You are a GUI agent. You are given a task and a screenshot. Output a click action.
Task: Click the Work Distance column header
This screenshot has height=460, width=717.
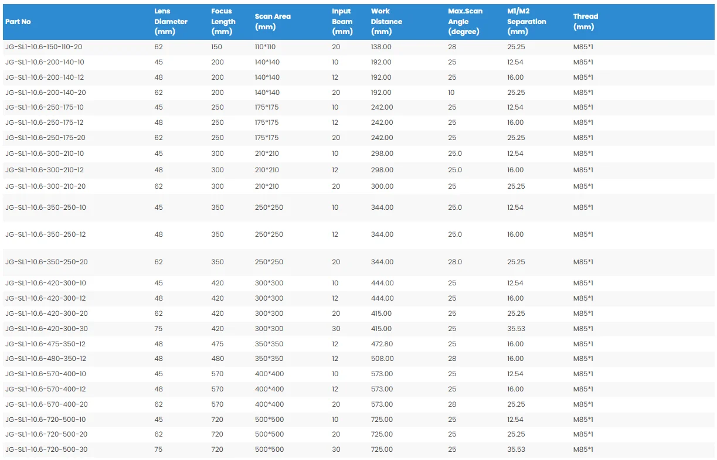pyautogui.click(x=386, y=22)
